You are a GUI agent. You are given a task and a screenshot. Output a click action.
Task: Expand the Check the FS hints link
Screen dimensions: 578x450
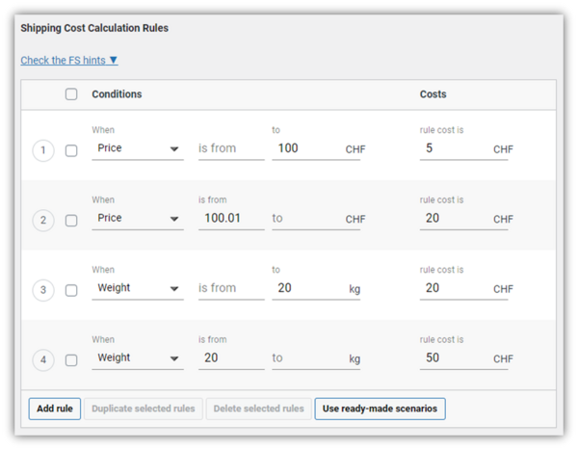point(69,60)
